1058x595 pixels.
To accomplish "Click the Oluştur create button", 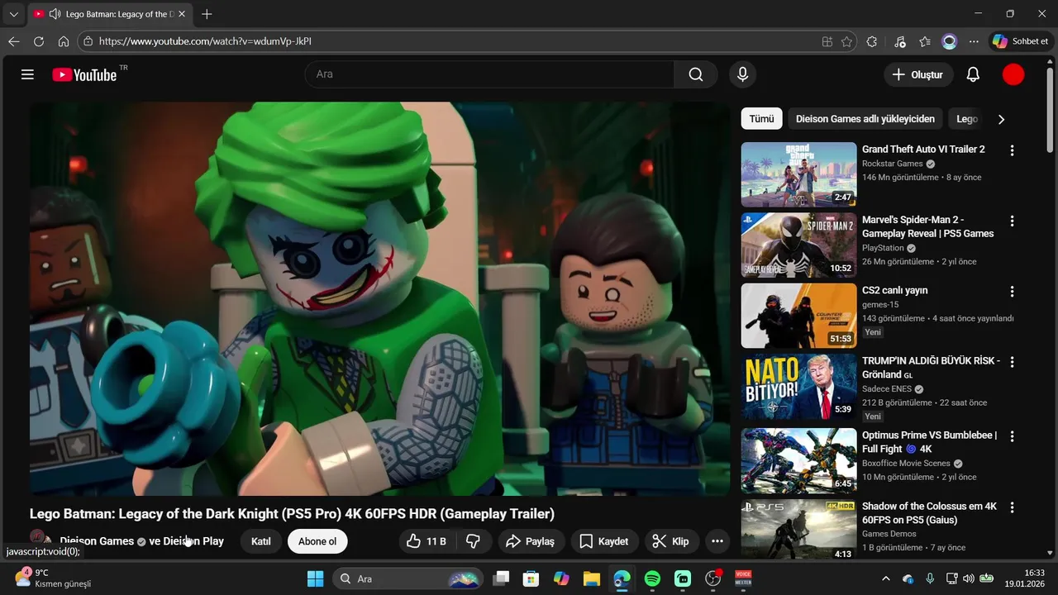I will [917, 74].
